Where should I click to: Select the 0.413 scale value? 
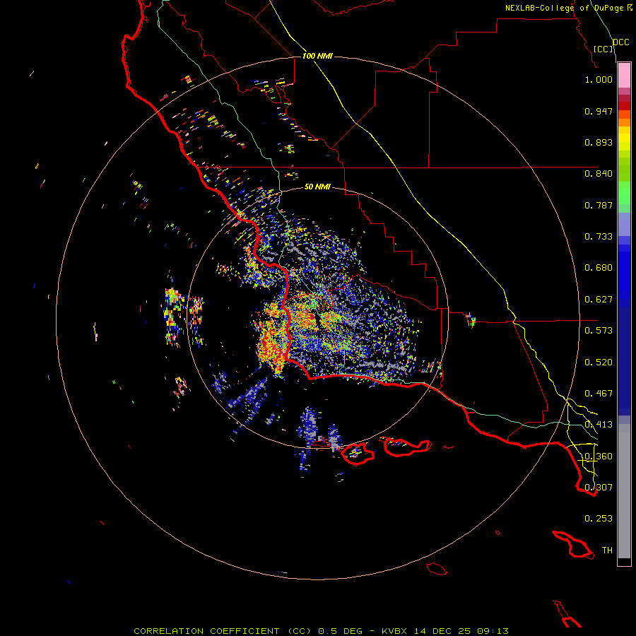click(599, 425)
